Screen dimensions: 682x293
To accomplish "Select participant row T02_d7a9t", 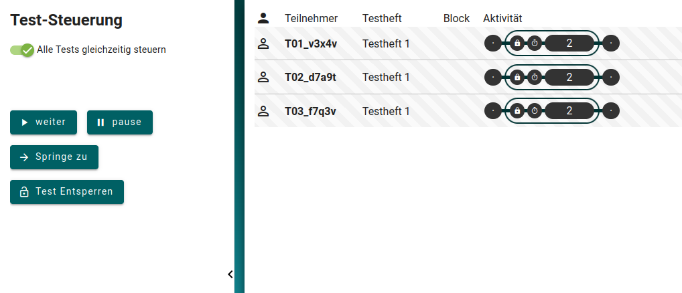I will [310, 77].
